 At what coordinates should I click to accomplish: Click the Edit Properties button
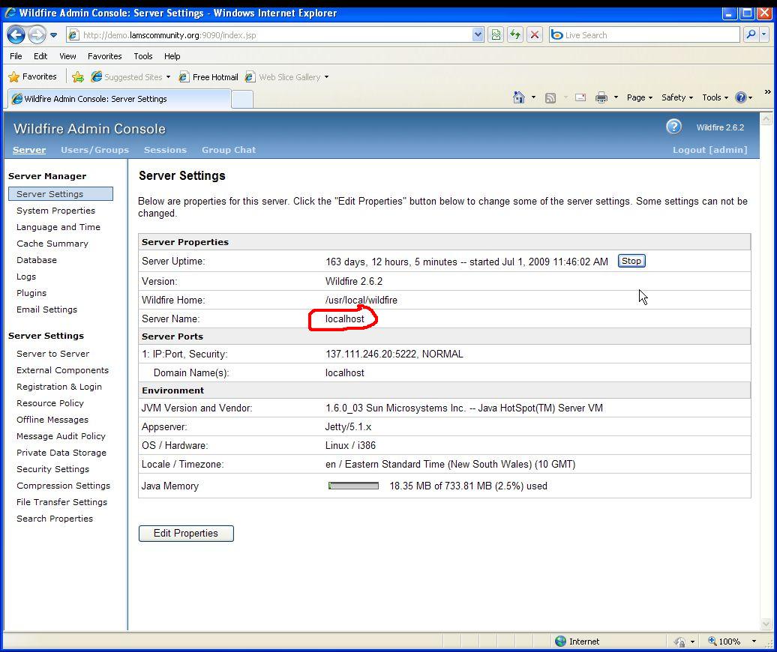coord(186,534)
